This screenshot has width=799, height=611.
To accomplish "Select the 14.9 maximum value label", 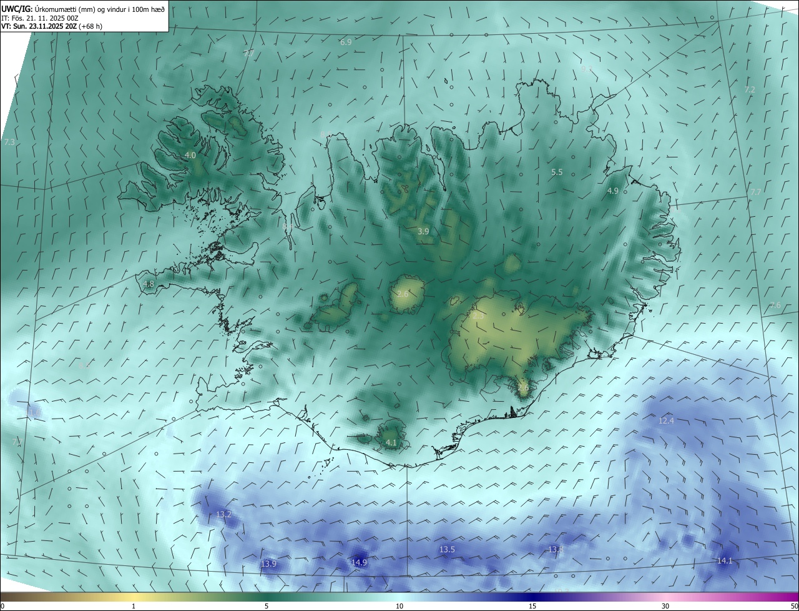I will click(359, 562).
